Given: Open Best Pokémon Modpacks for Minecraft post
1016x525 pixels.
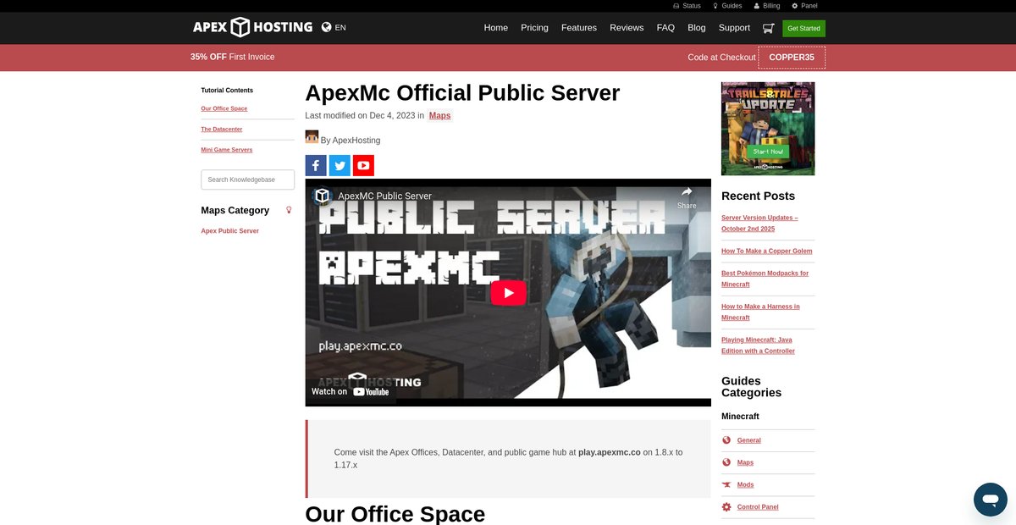Looking at the screenshot, I should 765,279.
